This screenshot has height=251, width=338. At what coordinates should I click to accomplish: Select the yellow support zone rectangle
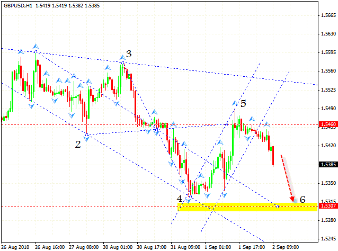(x=247, y=207)
